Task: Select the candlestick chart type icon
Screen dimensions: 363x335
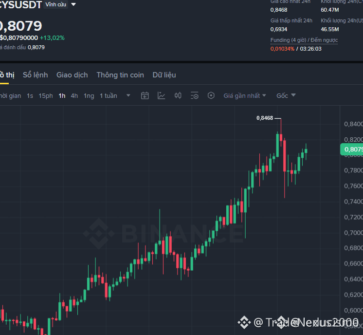Action: coord(178,95)
